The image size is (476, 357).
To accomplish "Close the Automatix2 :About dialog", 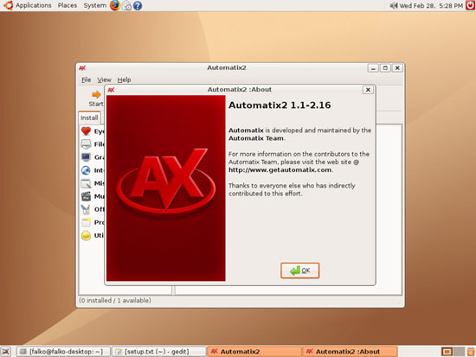I will click(x=368, y=90).
